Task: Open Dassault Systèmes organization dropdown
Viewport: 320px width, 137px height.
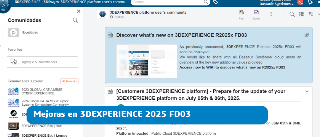Action: pos(277,4)
